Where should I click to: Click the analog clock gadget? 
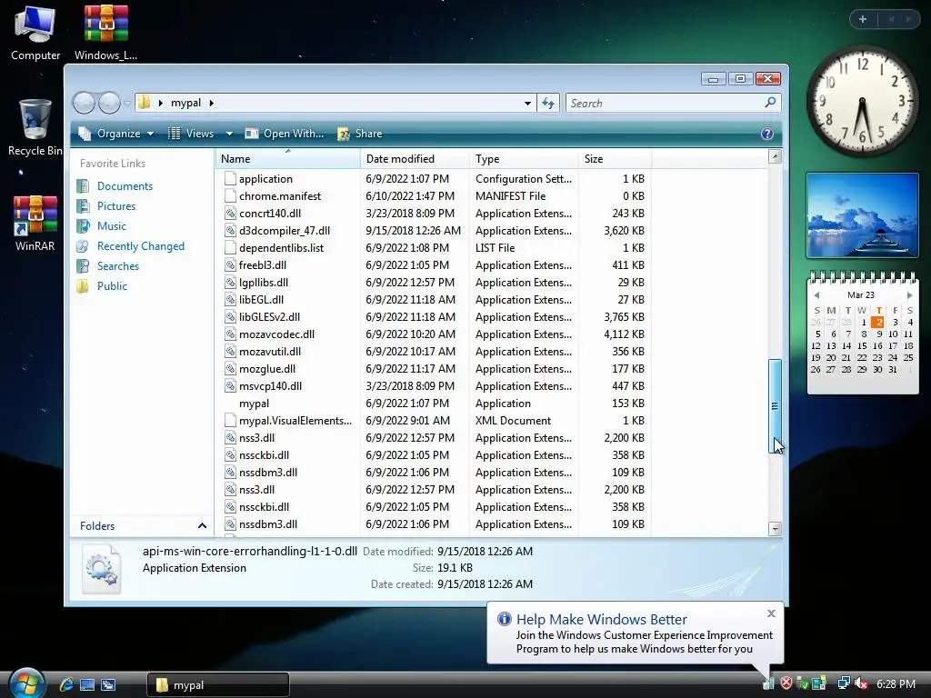point(863,102)
